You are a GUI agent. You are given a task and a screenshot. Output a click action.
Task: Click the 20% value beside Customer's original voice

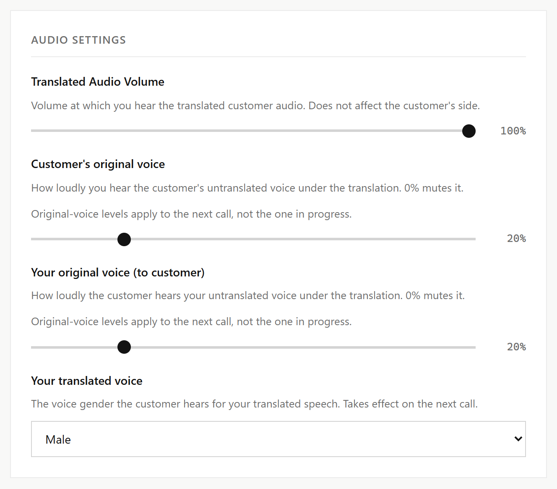tap(516, 239)
